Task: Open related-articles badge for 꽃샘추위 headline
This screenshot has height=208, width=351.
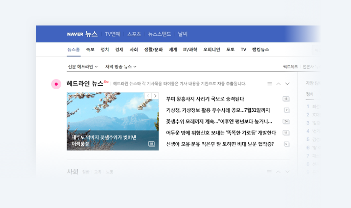Action: tap(286, 121)
